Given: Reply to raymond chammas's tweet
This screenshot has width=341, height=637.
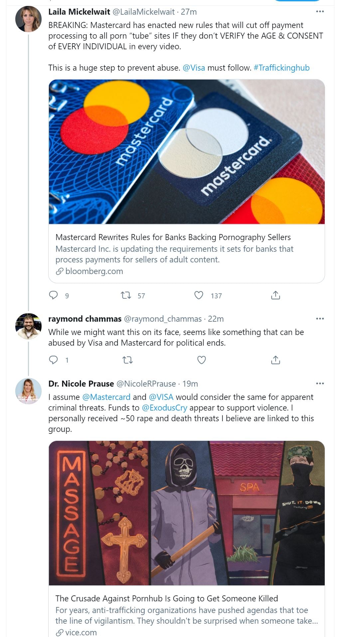Looking at the screenshot, I should pos(54,360).
